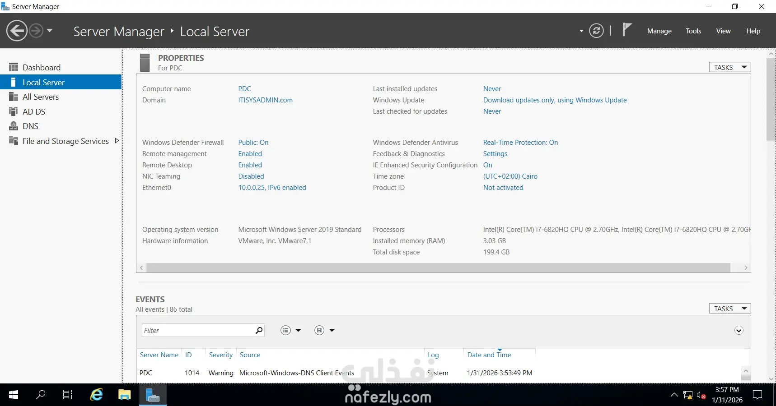
Task: Select All Servers in the sidebar
Action: coord(41,97)
